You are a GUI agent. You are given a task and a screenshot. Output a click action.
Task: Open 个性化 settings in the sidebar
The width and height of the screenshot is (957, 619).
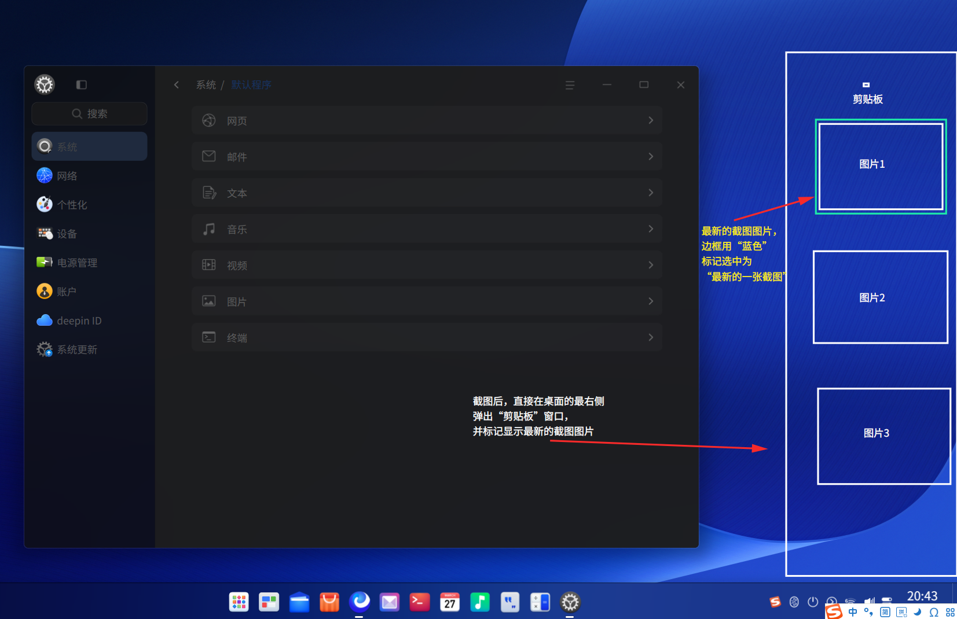pyautogui.click(x=89, y=204)
